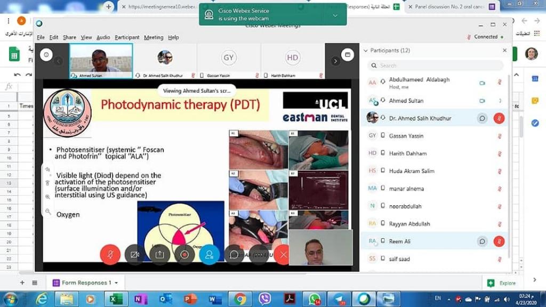Open the chat bubble button
This screenshot has width=546, height=307.
pos(234,255)
